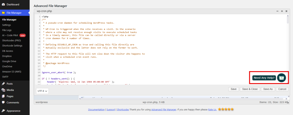
Task: Expand the UTF-8 encoding dropdown
Action: pyautogui.click(x=42, y=91)
